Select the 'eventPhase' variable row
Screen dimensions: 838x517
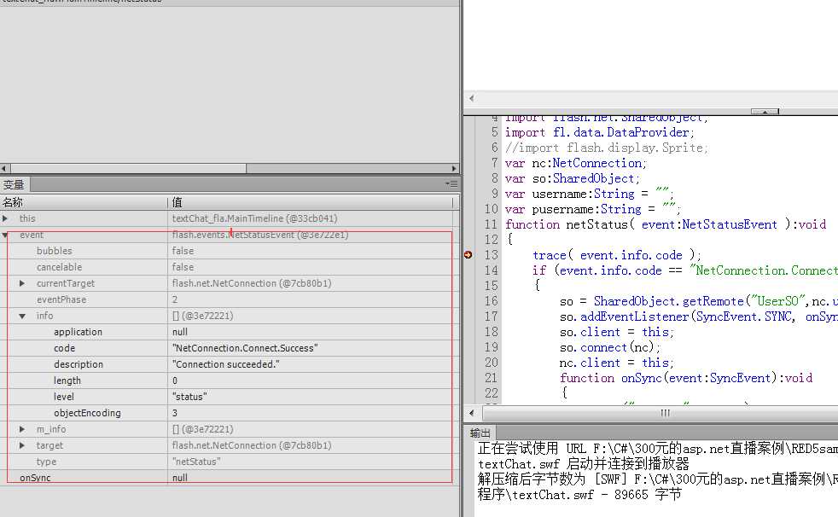230,299
